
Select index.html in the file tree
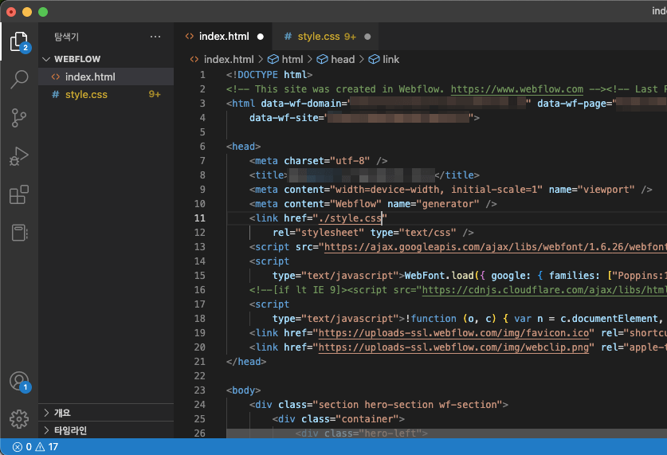pos(106,77)
